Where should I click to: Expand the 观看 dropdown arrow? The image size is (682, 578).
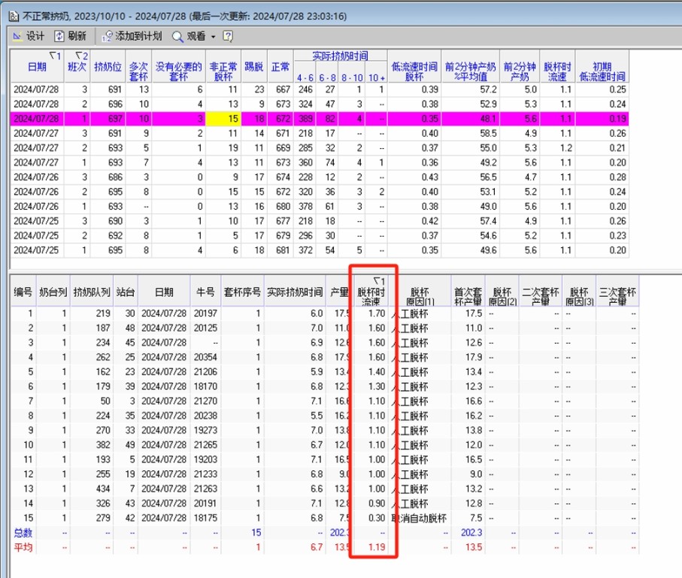click(x=213, y=36)
